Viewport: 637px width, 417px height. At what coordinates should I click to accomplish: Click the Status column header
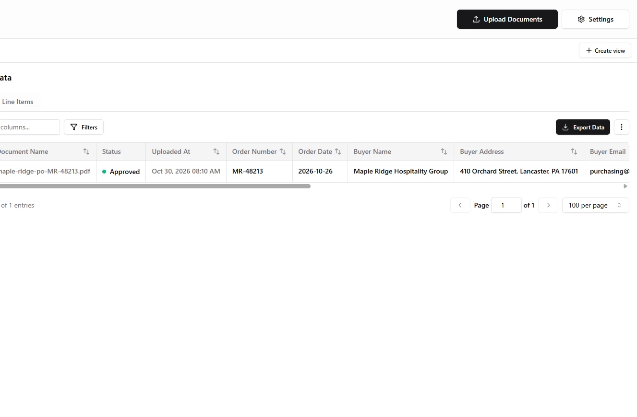pos(121,151)
